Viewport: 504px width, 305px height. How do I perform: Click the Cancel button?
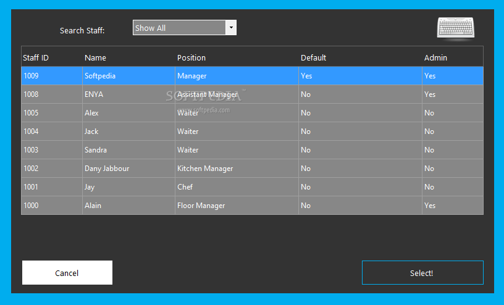pos(67,272)
